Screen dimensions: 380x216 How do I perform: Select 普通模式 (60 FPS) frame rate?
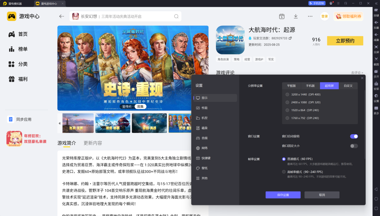click(297, 159)
